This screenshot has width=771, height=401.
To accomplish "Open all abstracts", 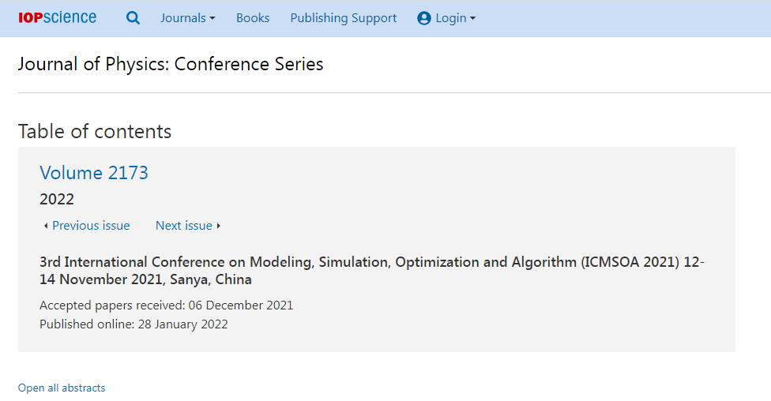I will click(x=62, y=388).
